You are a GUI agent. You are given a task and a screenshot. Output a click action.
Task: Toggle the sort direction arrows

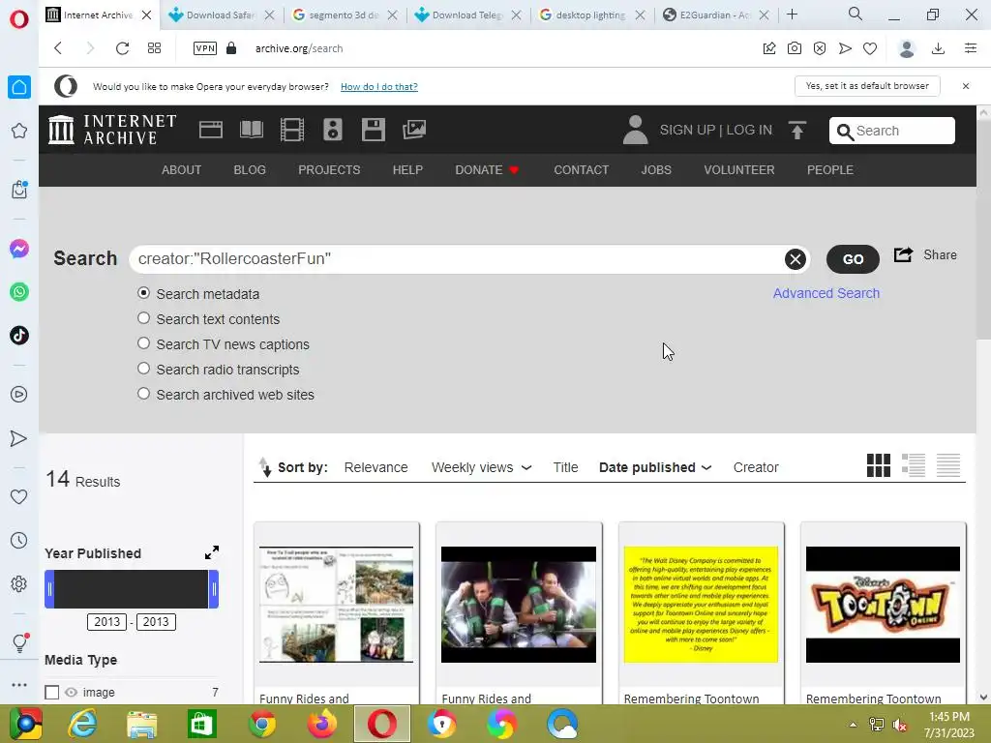tap(265, 467)
